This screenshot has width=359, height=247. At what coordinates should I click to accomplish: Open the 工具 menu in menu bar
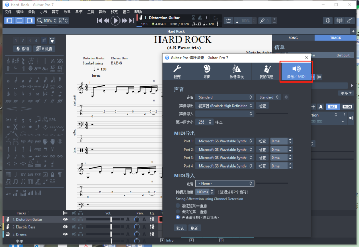(91, 11)
